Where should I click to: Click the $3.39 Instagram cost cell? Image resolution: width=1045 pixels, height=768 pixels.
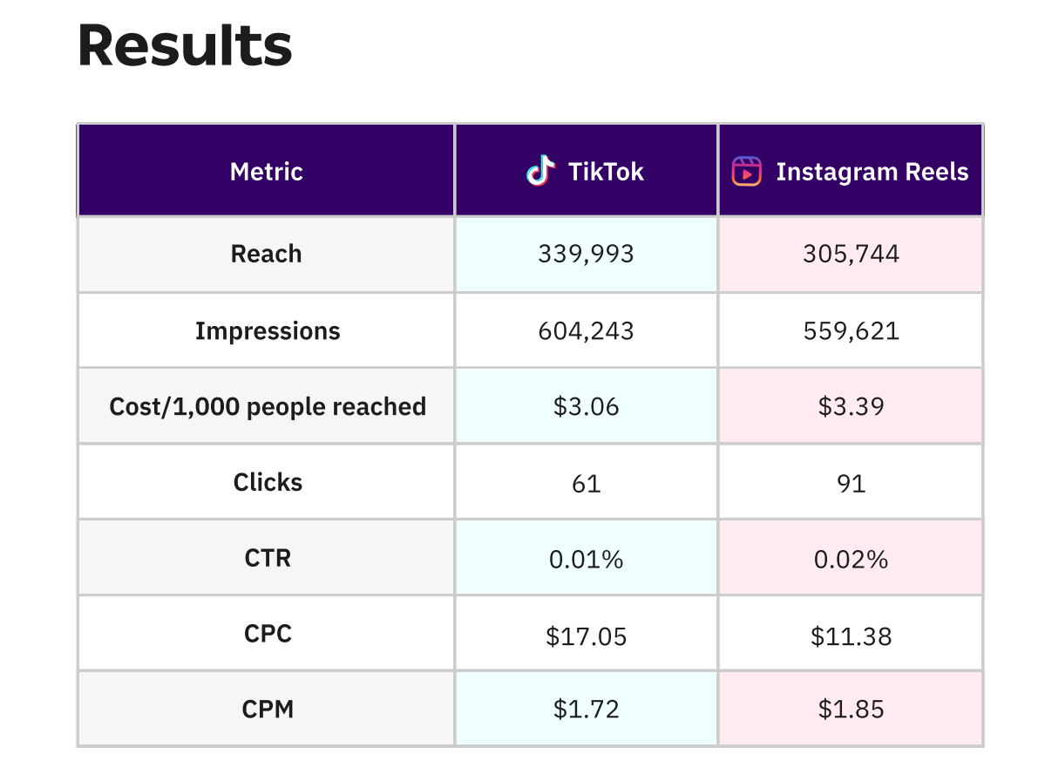pos(851,407)
